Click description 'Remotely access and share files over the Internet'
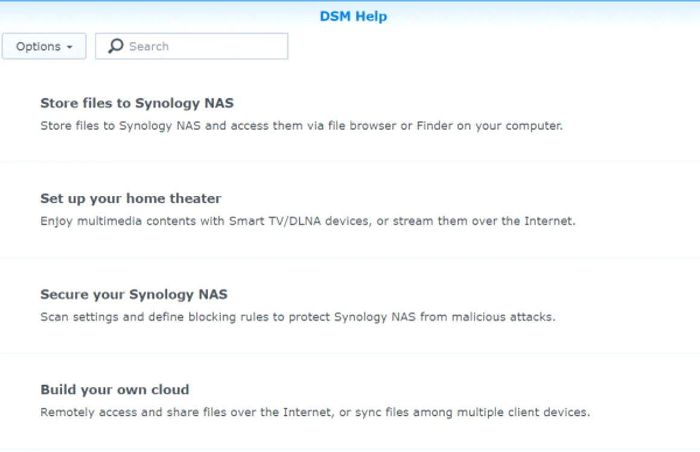 (x=315, y=412)
